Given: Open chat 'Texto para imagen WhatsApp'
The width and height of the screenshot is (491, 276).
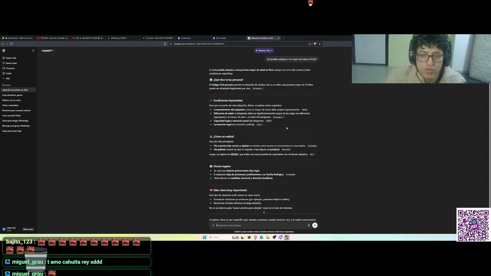Looking at the screenshot, I should click(18, 121).
